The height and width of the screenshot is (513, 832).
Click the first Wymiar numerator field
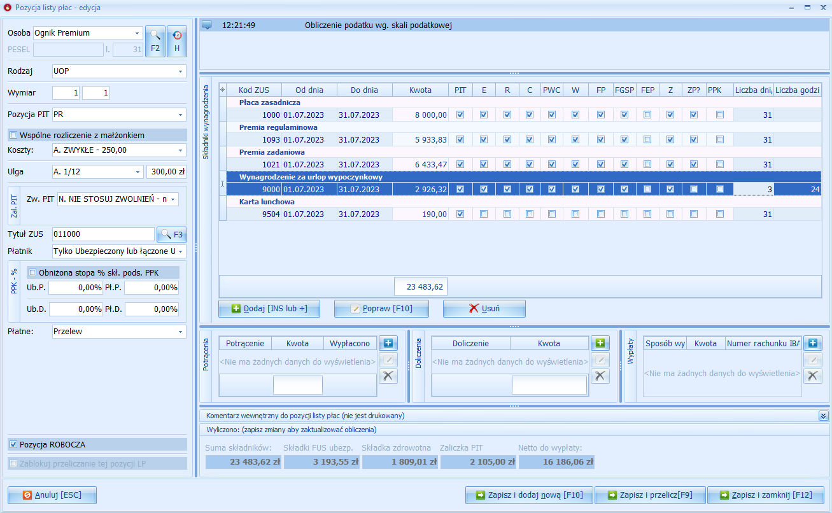click(66, 94)
